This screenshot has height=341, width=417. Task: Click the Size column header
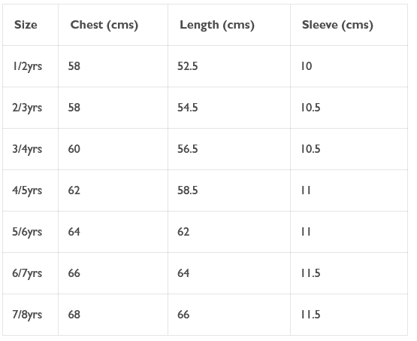(x=26, y=25)
